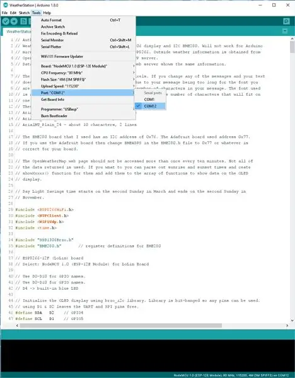Open the tab options dropdown arrow
Image resolution: width=295 pixels, height=378 pixels.
tap(285, 31)
